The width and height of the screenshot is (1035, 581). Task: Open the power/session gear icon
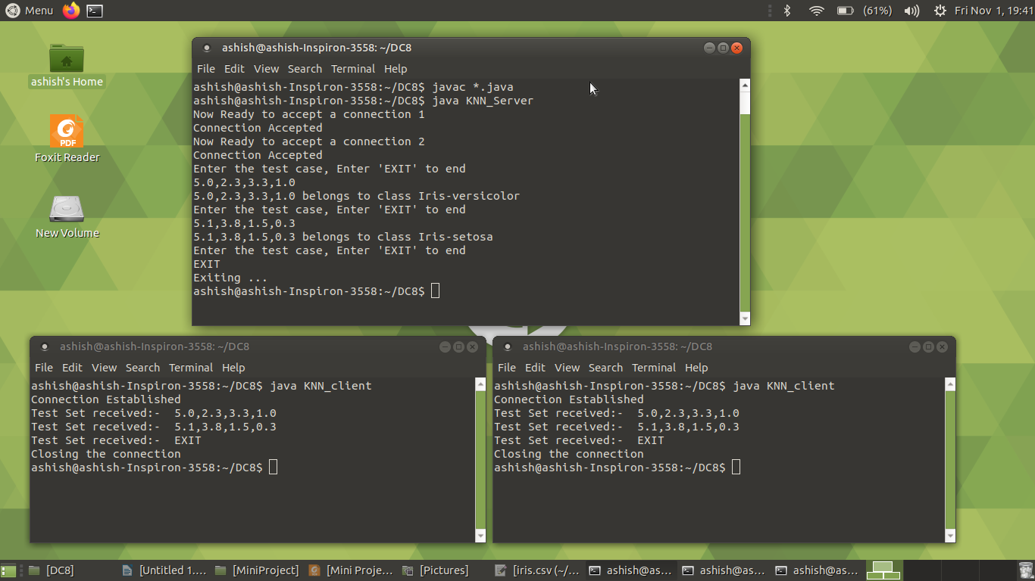[x=940, y=11]
